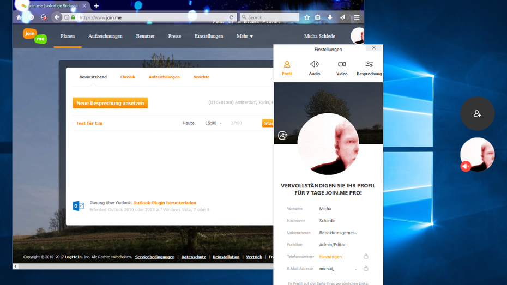Click the browser icon right of home

[31, 17]
